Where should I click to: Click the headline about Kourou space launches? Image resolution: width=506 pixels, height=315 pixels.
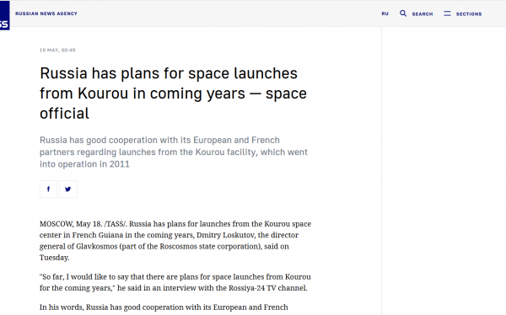(173, 93)
